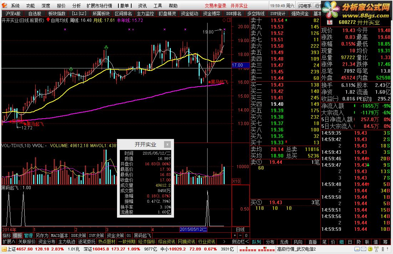Open the 工具 menu

pyautogui.click(x=158, y=6)
